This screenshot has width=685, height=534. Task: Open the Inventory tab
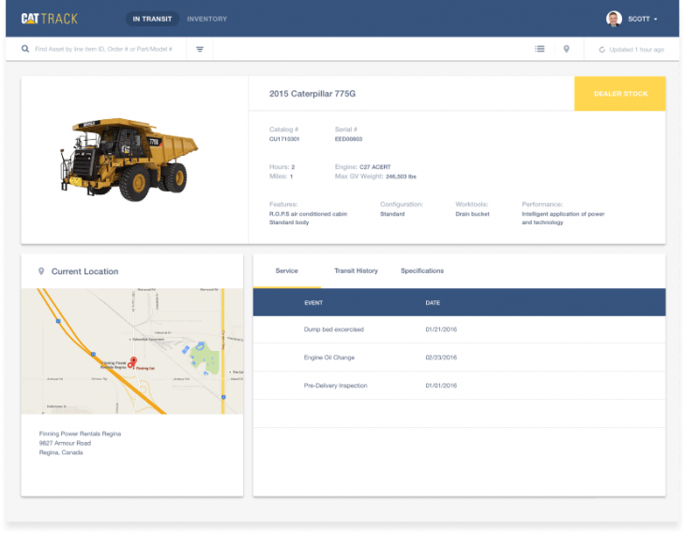pyautogui.click(x=207, y=19)
